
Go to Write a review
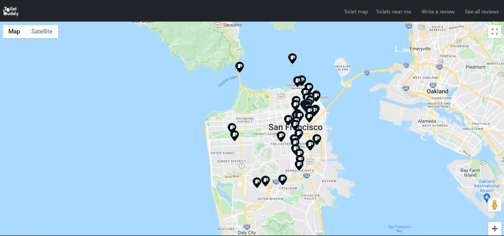tap(438, 12)
